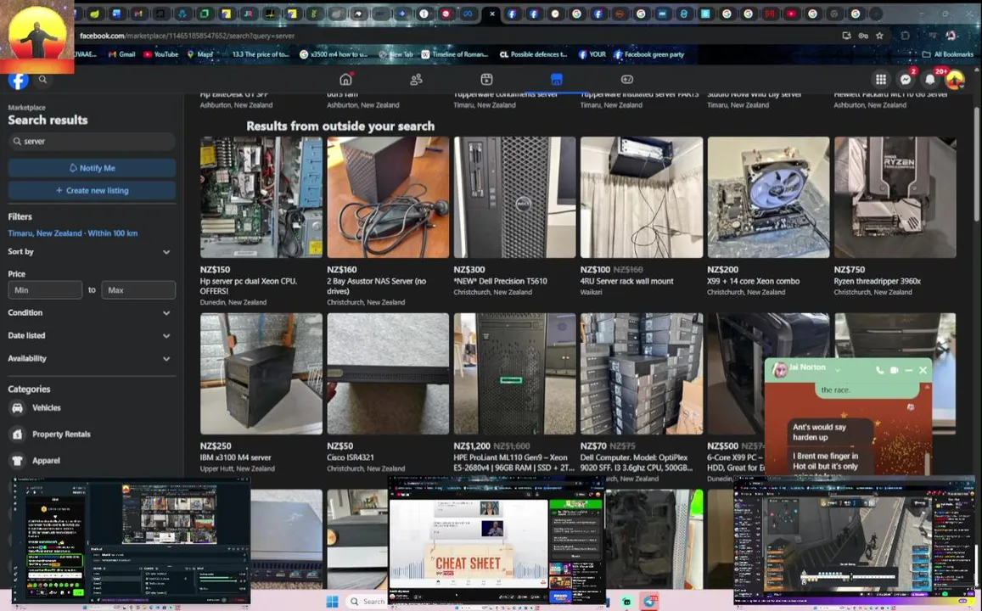Open the Windows taskbar Search box
982x611 pixels.
click(367, 601)
